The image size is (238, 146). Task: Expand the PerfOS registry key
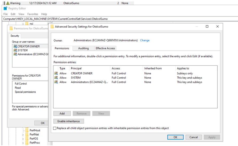click(x=23, y=139)
